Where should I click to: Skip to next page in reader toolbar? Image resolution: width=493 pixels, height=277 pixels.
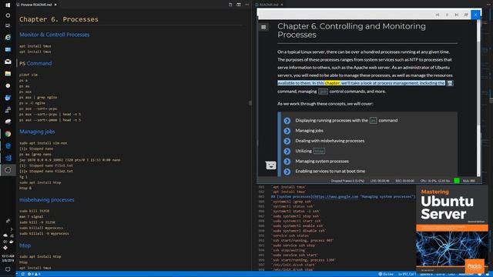click(457, 15)
